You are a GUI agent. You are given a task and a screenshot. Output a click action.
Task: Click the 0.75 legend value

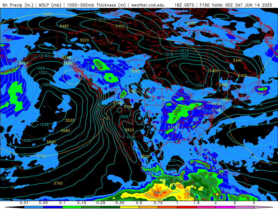pos(158,203)
